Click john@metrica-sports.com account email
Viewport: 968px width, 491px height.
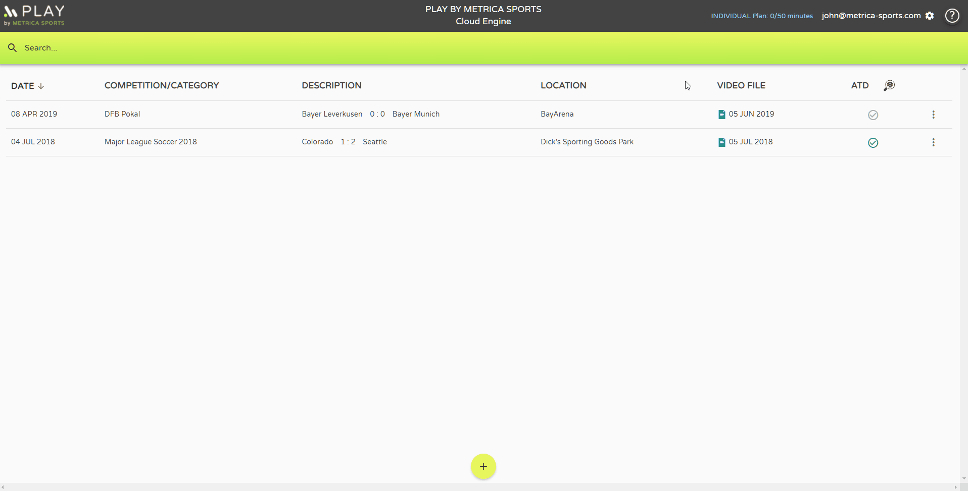(871, 16)
